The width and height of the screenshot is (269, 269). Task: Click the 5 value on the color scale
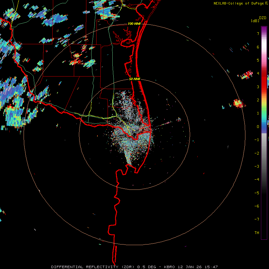point(258,60)
